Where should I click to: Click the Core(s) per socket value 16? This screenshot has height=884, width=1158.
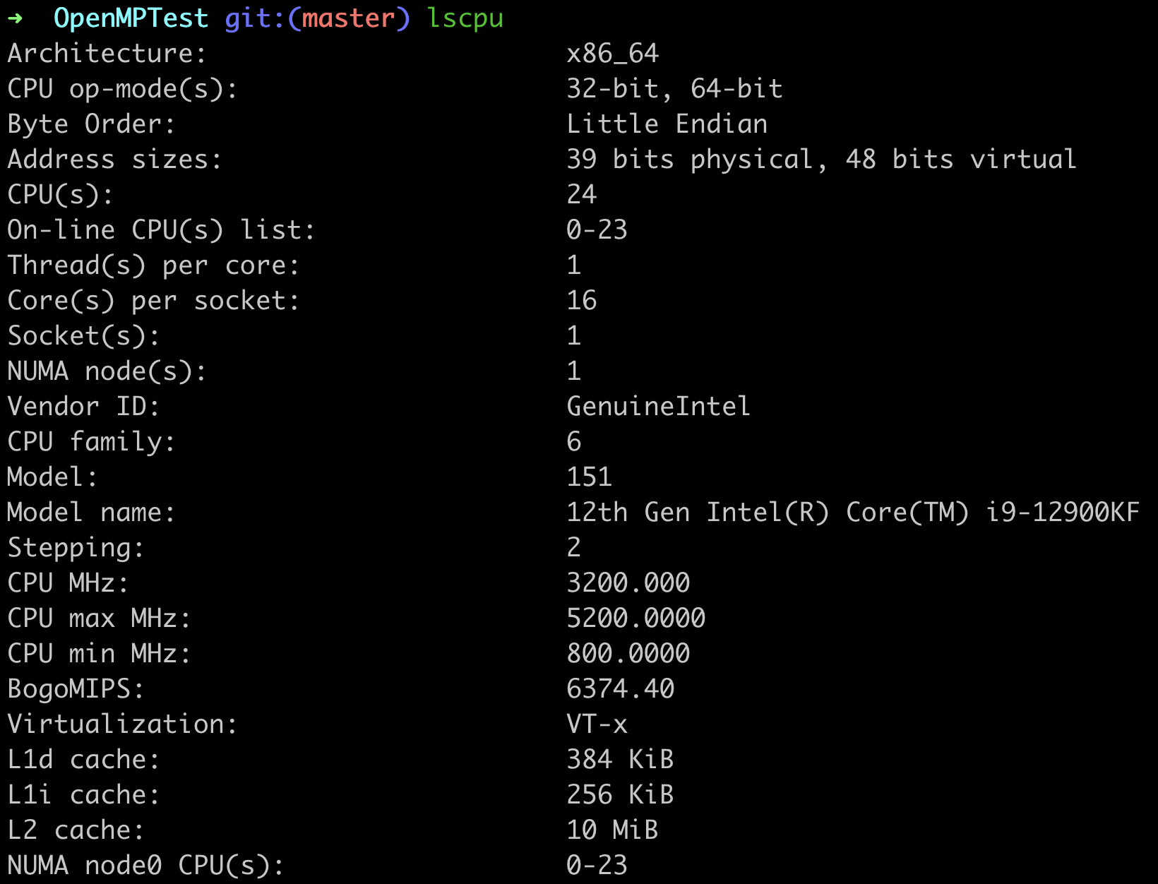point(582,301)
